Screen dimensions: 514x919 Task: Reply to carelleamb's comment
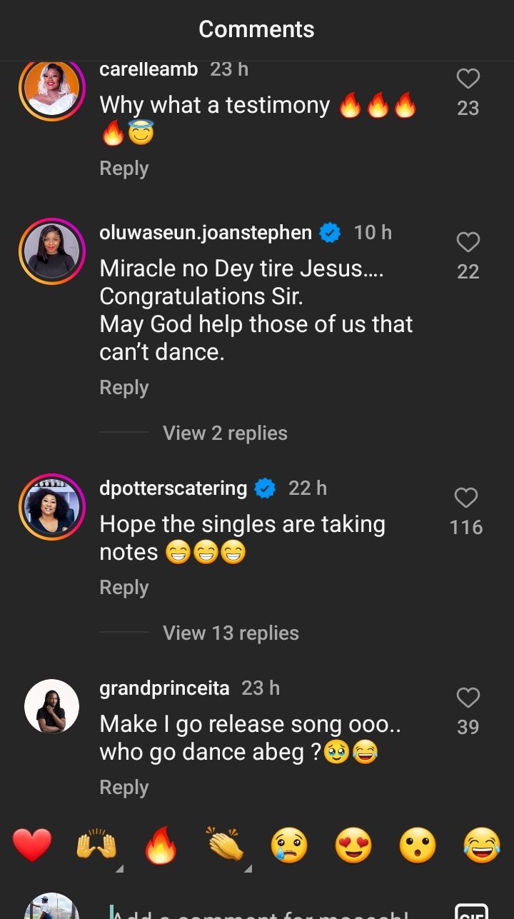[x=124, y=169]
